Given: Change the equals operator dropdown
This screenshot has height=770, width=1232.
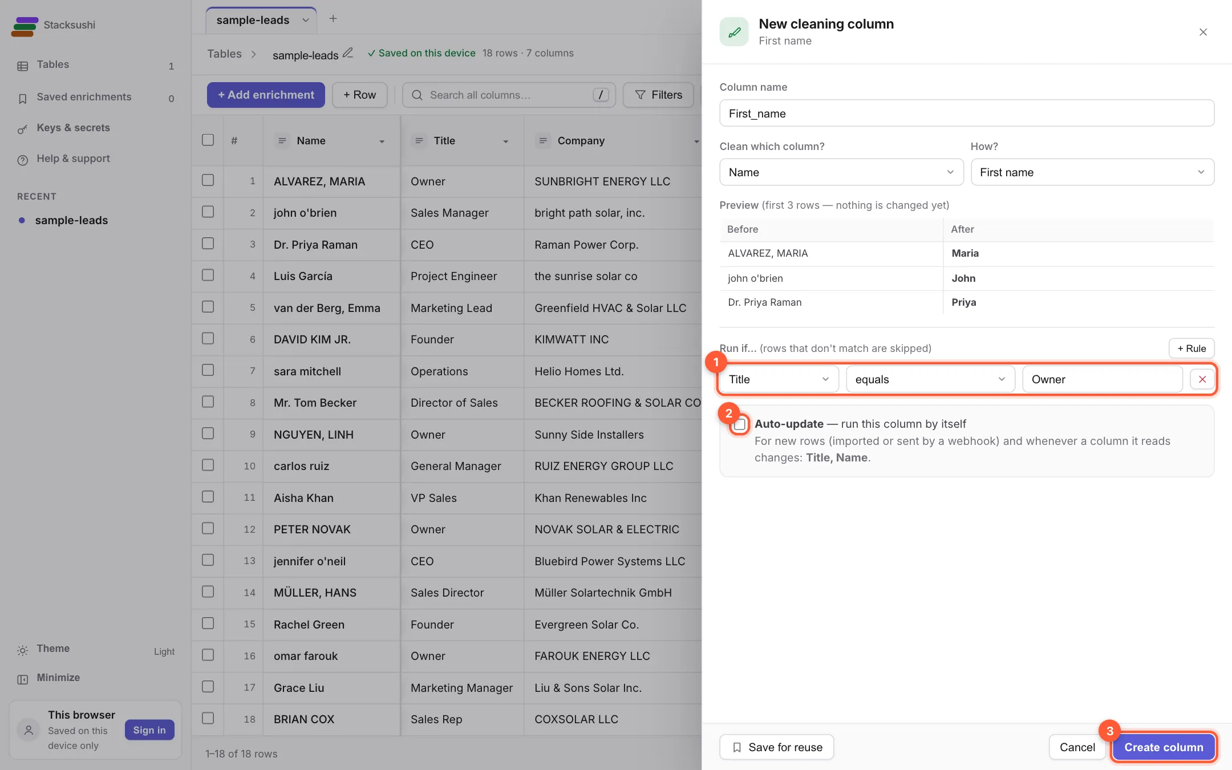Looking at the screenshot, I should click(x=930, y=379).
